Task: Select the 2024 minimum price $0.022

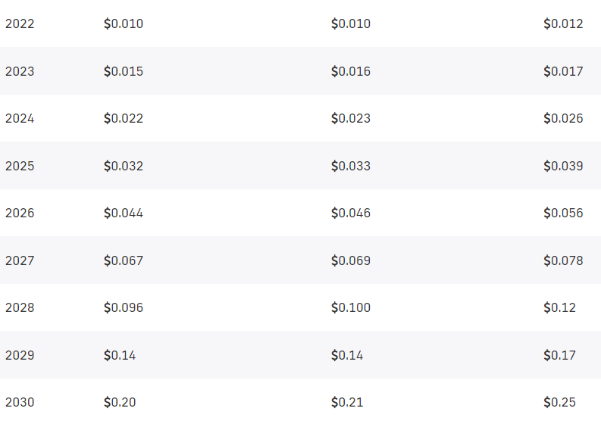Action: (x=124, y=118)
